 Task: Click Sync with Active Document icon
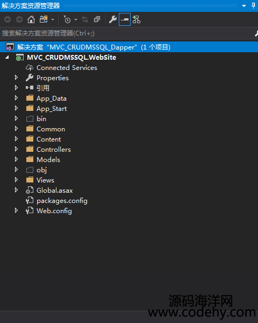point(85,19)
